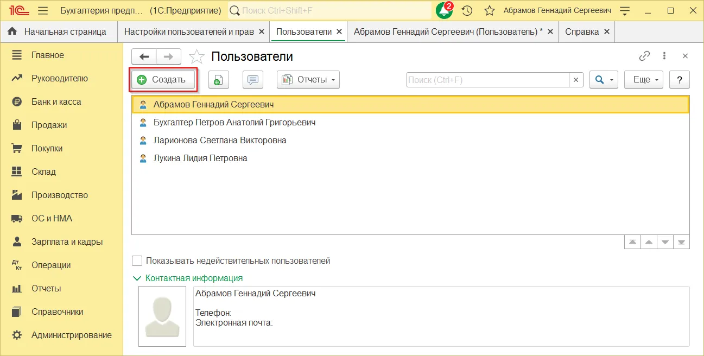Click the notifications bell icon
The width and height of the screenshot is (704, 356).
click(444, 11)
